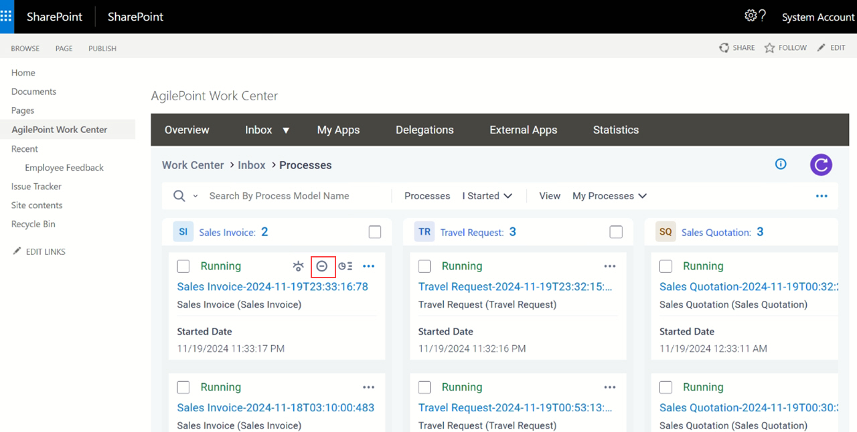This screenshot has width=857, height=432.
Task: Open the My Processes view dropdown
Action: 610,196
